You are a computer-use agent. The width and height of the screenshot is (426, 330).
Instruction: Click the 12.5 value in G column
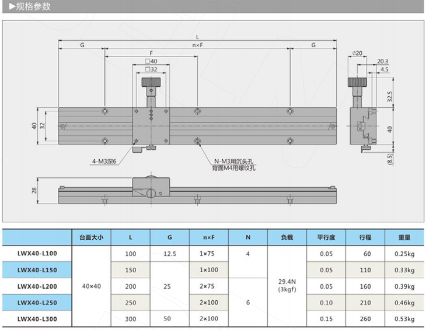(169, 254)
